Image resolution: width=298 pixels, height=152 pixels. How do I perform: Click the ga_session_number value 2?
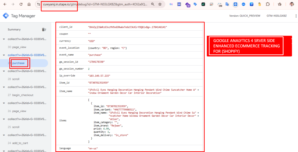pyautogui.click(x=89, y=69)
